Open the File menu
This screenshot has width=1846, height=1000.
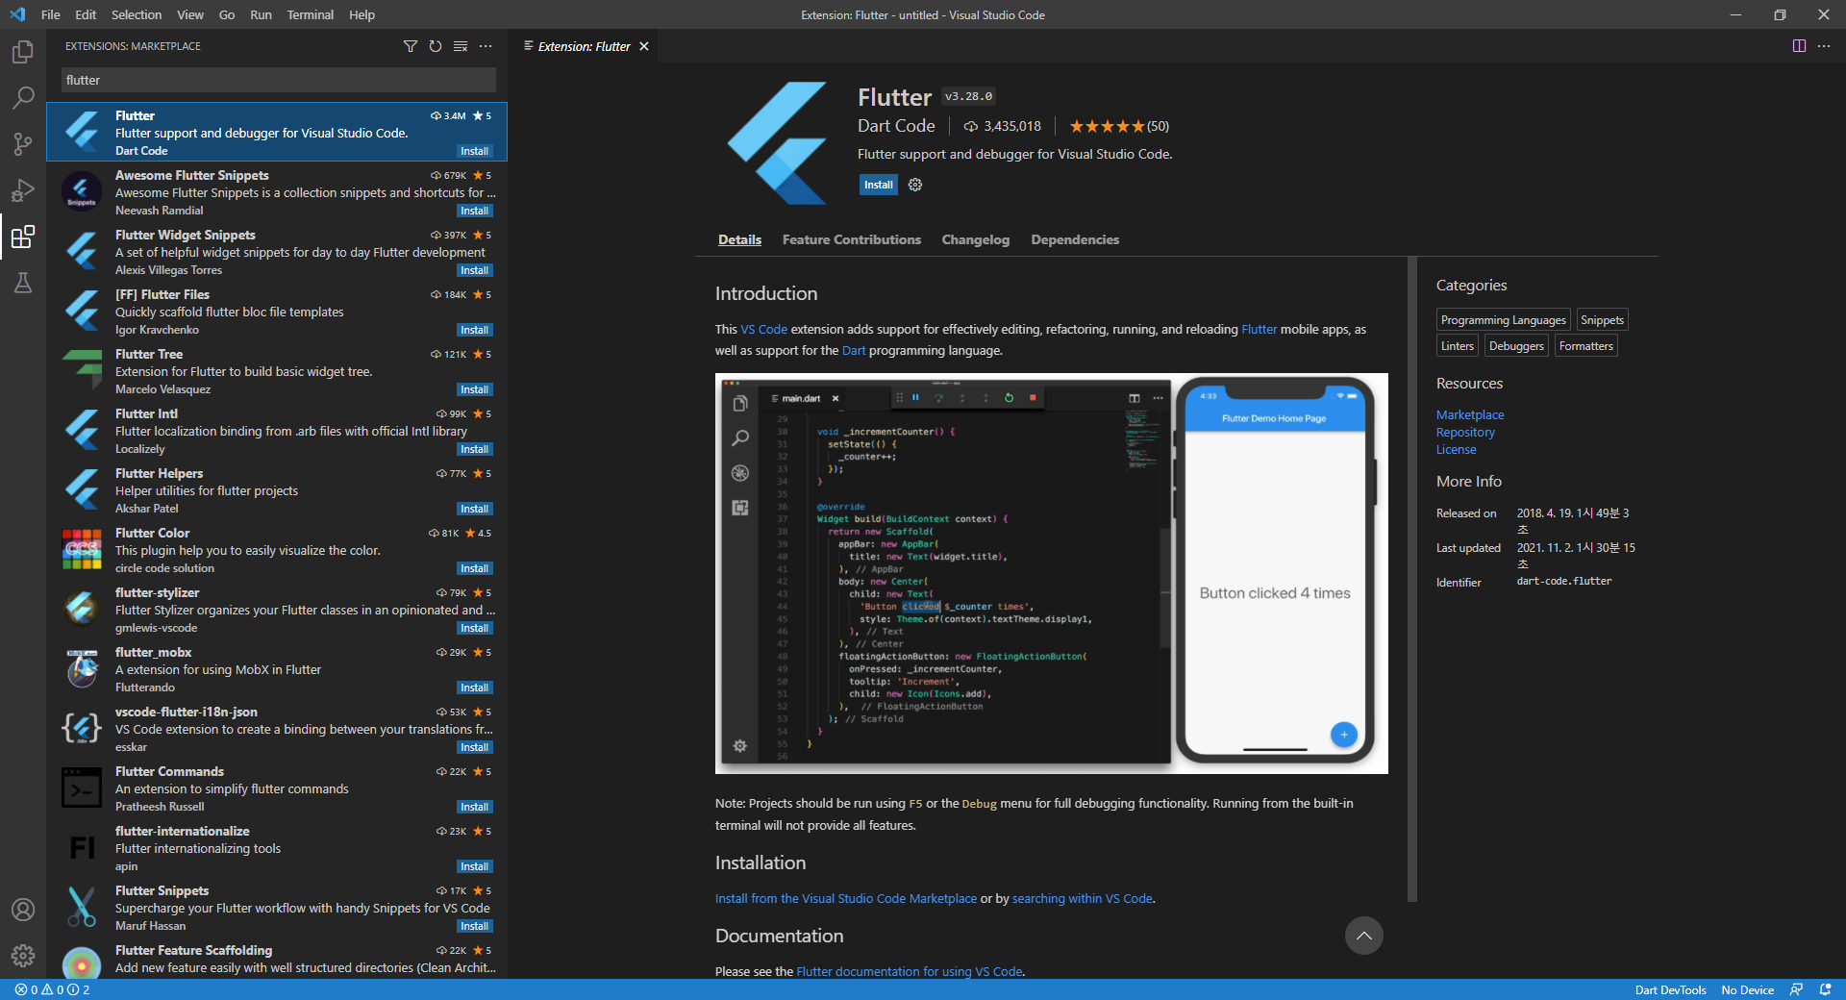pyautogui.click(x=51, y=14)
